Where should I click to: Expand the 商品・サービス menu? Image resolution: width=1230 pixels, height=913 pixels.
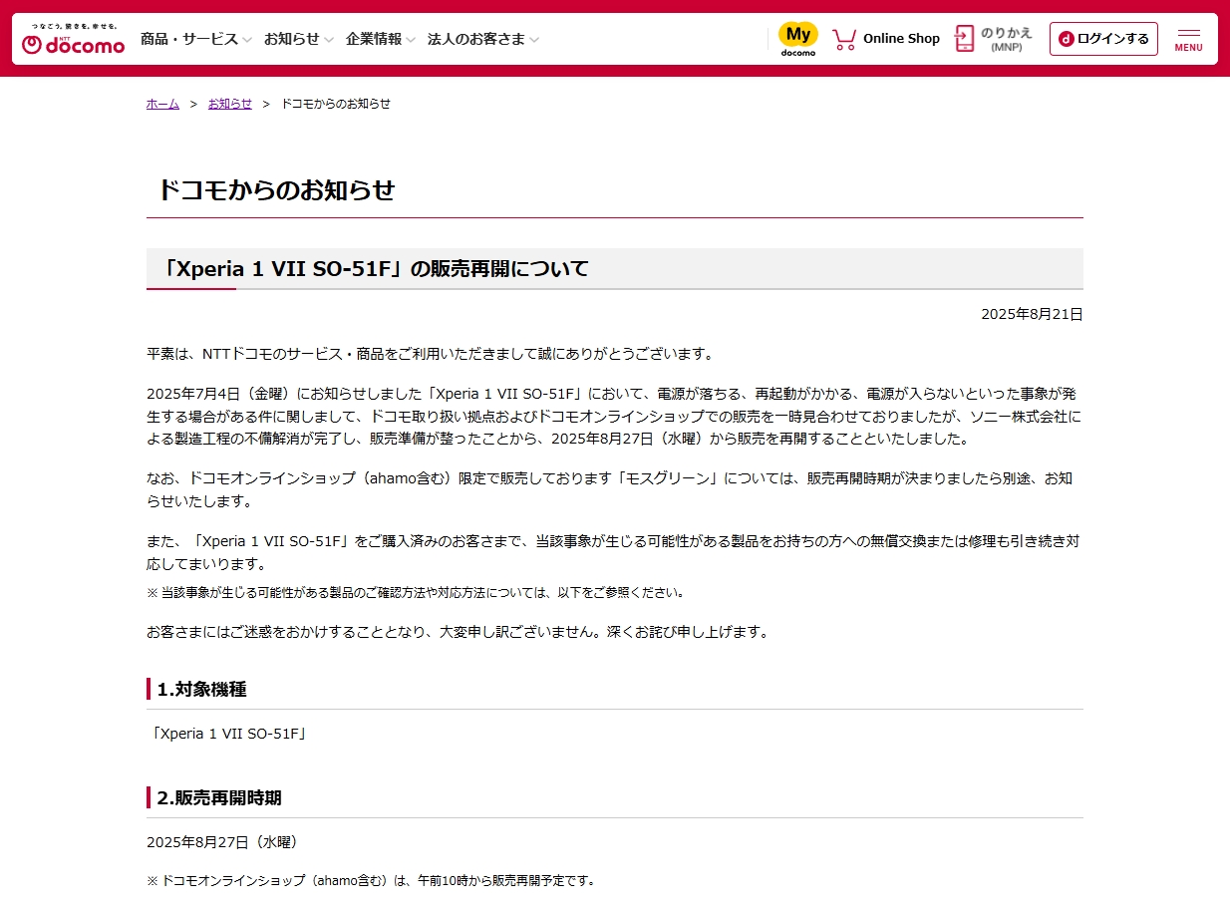(196, 39)
